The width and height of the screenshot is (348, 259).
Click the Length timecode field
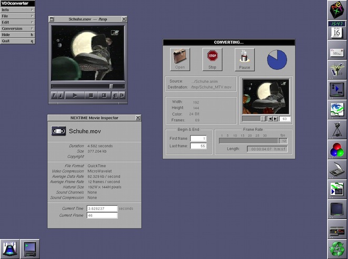coord(267,149)
